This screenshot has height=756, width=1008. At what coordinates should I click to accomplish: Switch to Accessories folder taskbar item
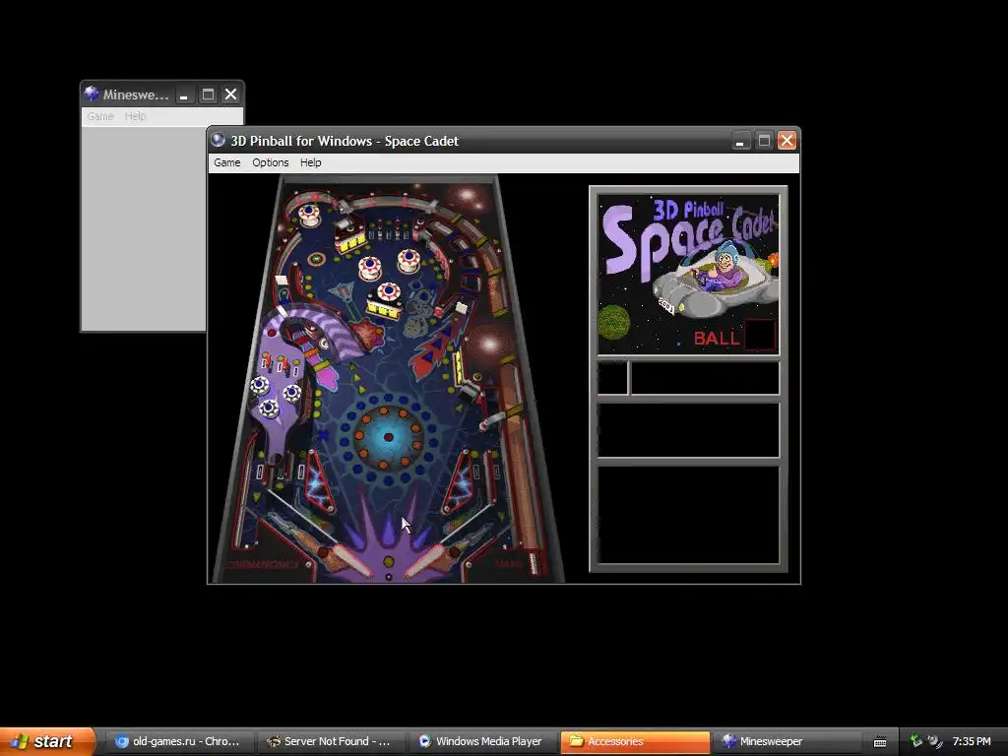(x=635, y=741)
